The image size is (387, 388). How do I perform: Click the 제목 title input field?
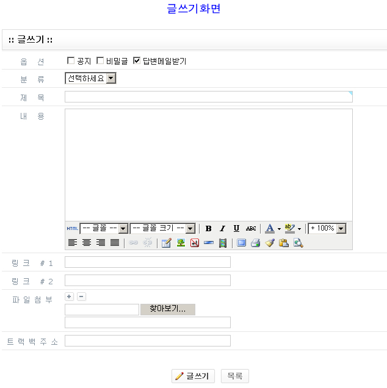pyautogui.click(x=208, y=97)
